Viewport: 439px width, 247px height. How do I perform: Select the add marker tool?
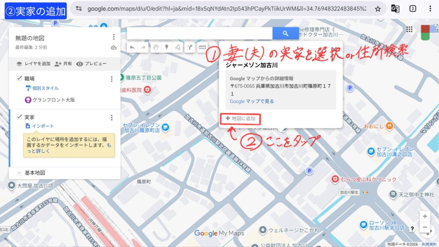point(167,48)
